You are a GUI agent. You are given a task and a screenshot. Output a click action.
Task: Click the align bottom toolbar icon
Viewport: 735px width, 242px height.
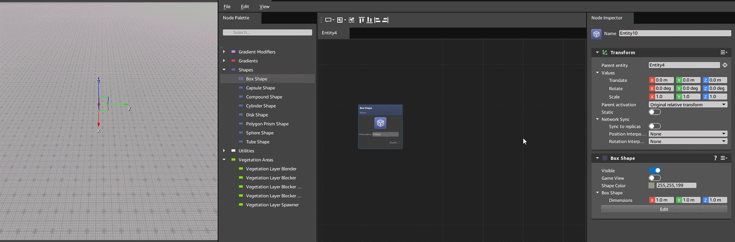pos(369,20)
